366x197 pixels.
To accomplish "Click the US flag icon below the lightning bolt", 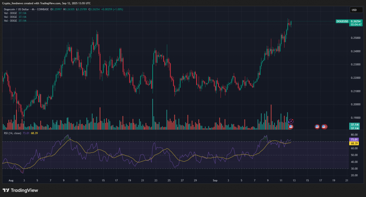I will pyautogui.click(x=291, y=126).
